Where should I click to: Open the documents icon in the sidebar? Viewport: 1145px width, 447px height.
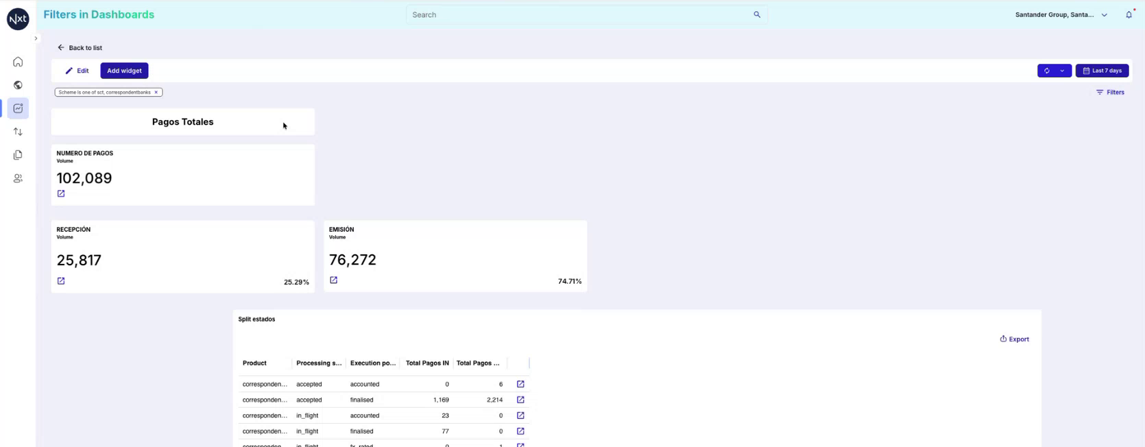18,155
